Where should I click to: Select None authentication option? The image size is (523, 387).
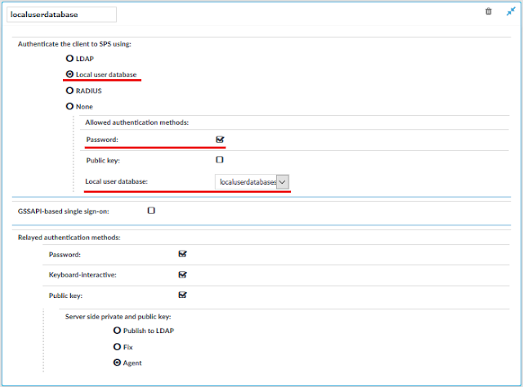coord(69,106)
